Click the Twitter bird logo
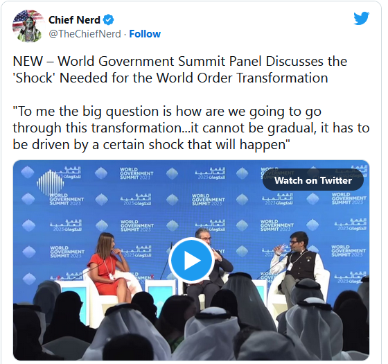 pyautogui.click(x=361, y=18)
